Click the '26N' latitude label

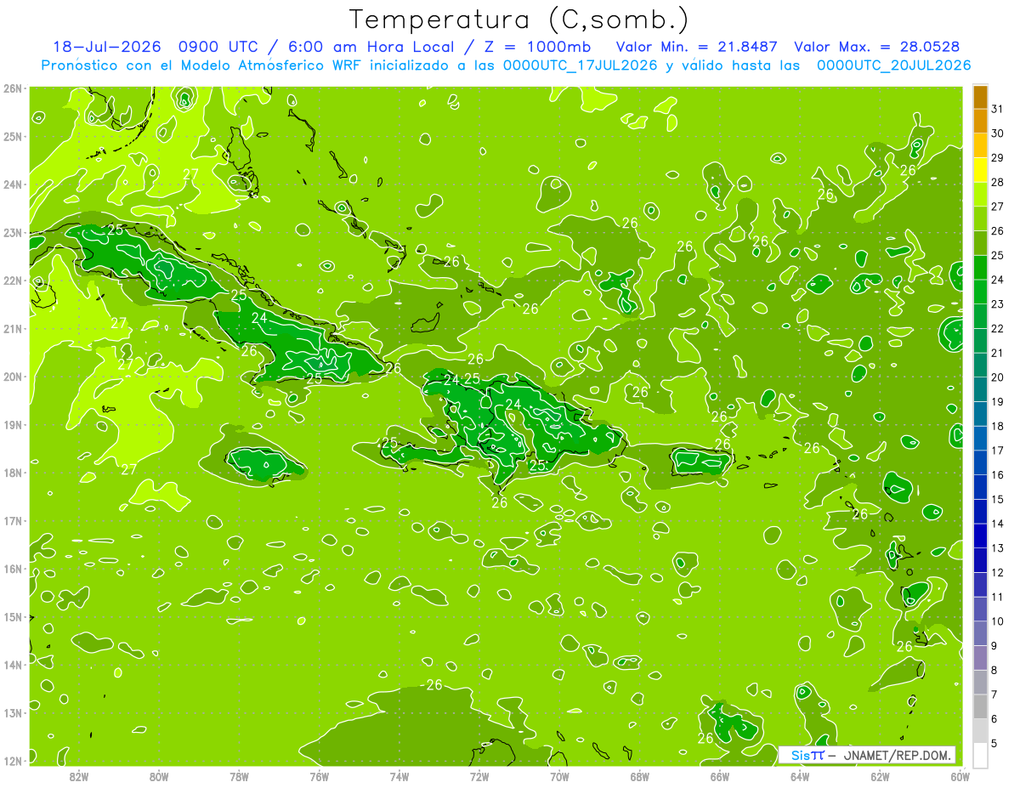[x=13, y=88]
